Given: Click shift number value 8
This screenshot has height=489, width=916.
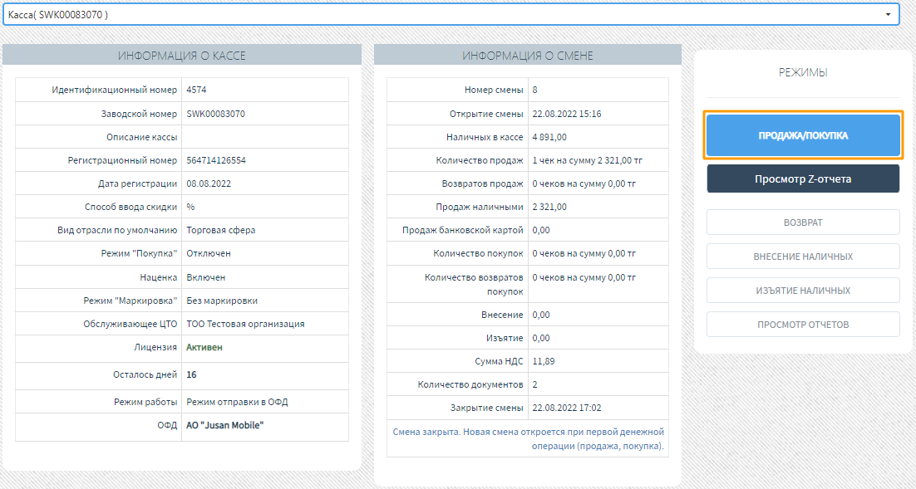Looking at the screenshot, I should 535,90.
